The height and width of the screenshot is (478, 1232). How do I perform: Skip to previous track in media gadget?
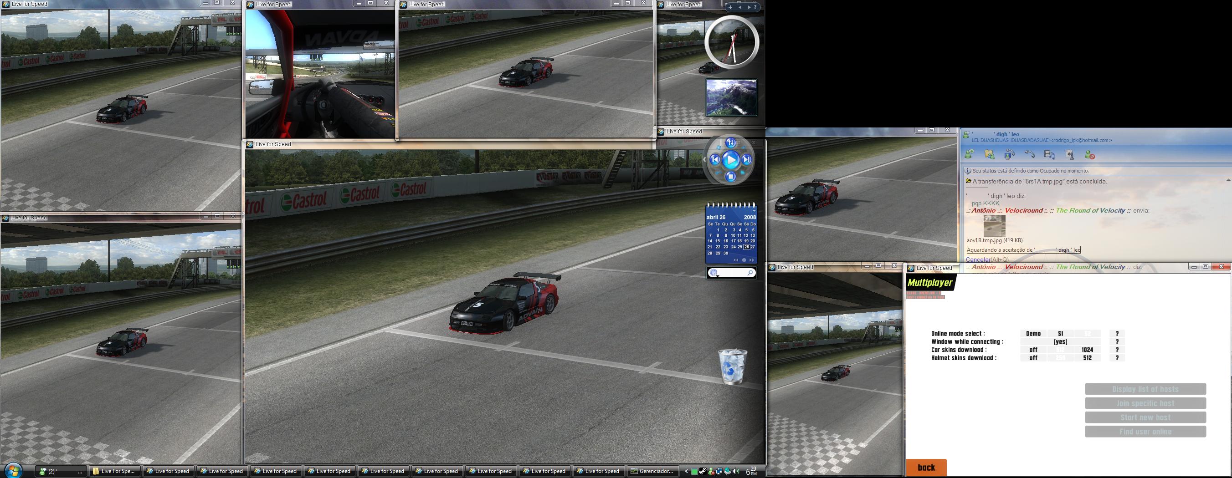point(715,160)
